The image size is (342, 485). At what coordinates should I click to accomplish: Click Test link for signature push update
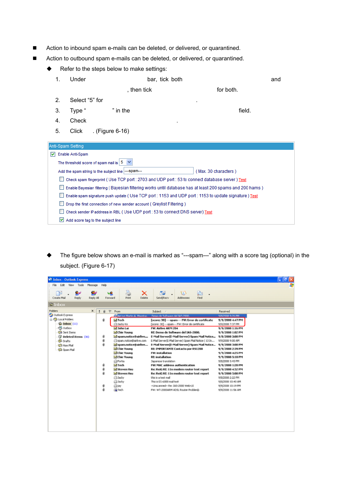[254, 196]
